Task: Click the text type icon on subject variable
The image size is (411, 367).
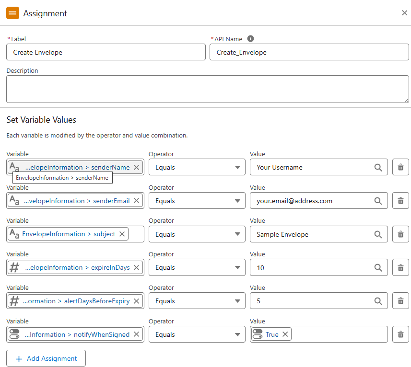Action: (14, 234)
